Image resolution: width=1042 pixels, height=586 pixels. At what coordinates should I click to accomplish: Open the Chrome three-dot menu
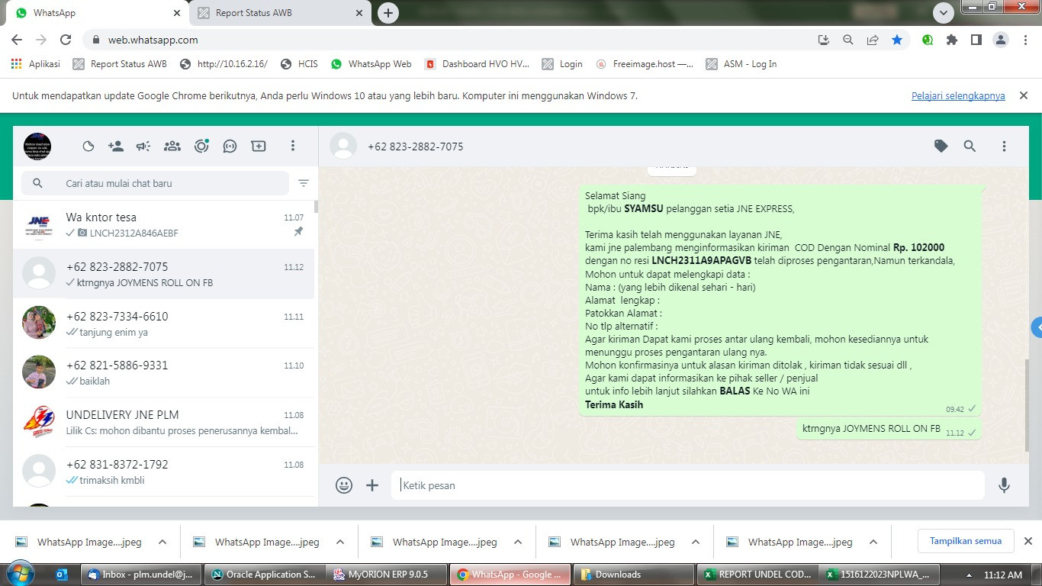[1024, 40]
